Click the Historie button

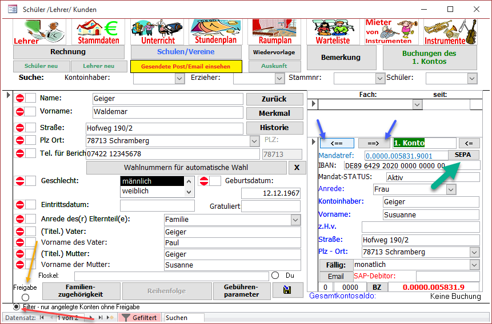[x=274, y=127]
